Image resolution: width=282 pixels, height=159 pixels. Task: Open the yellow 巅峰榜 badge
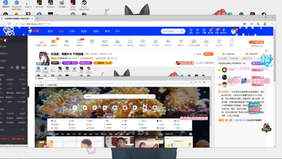pos(103,63)
